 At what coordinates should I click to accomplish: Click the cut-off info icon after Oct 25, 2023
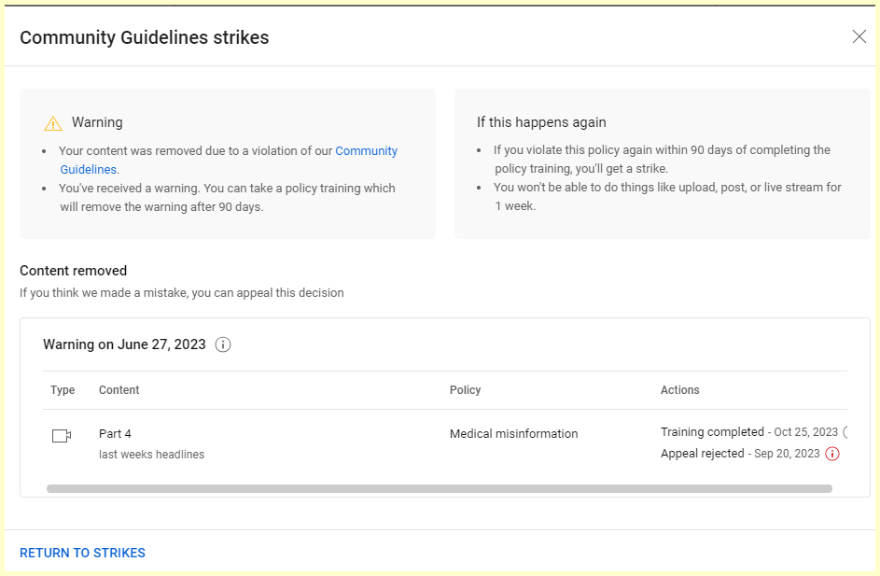point(845,432)
